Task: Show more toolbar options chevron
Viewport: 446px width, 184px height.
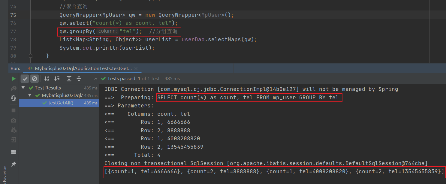Action: coord(95,79)
